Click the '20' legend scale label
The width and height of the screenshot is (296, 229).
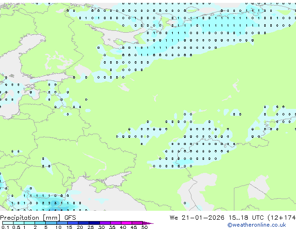click(x=80, y=227)
